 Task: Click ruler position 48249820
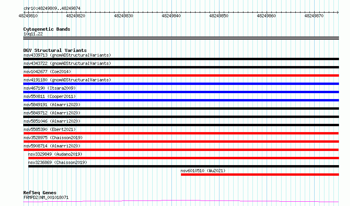tap(76, 16)
